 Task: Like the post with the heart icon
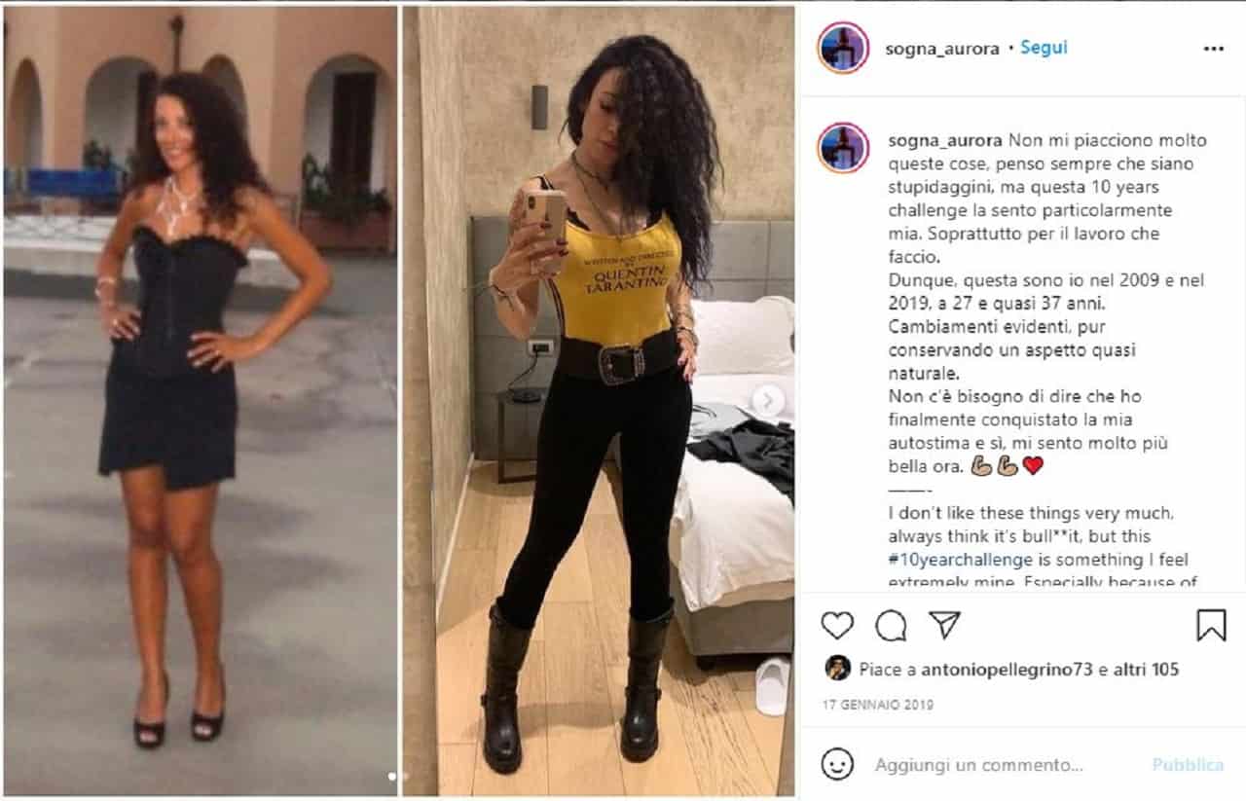[837, 625]
